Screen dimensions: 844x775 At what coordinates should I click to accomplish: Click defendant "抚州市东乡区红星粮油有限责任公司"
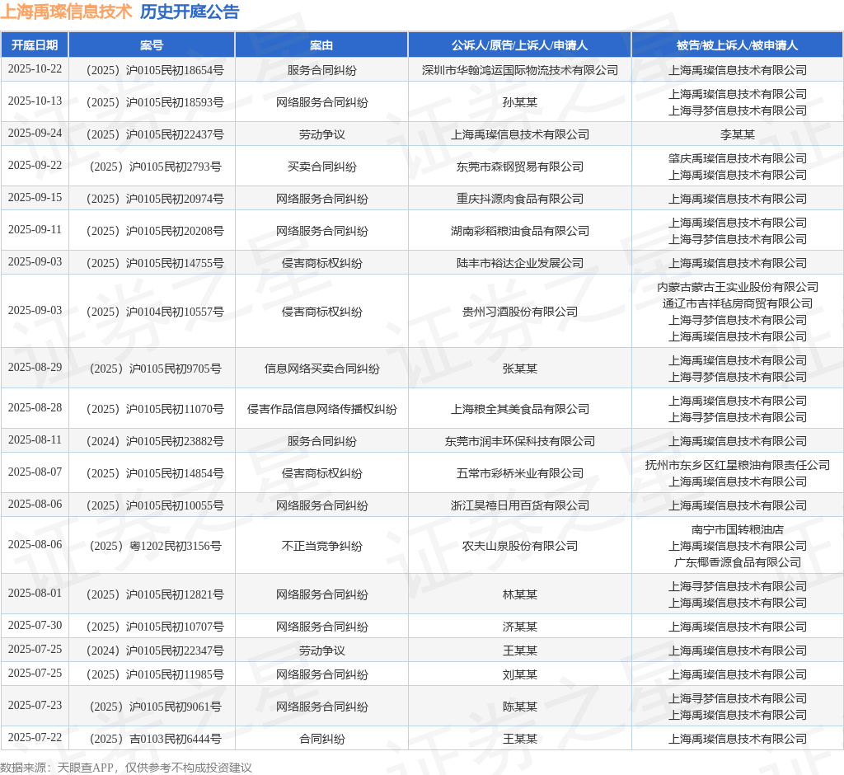click(738, 465)
